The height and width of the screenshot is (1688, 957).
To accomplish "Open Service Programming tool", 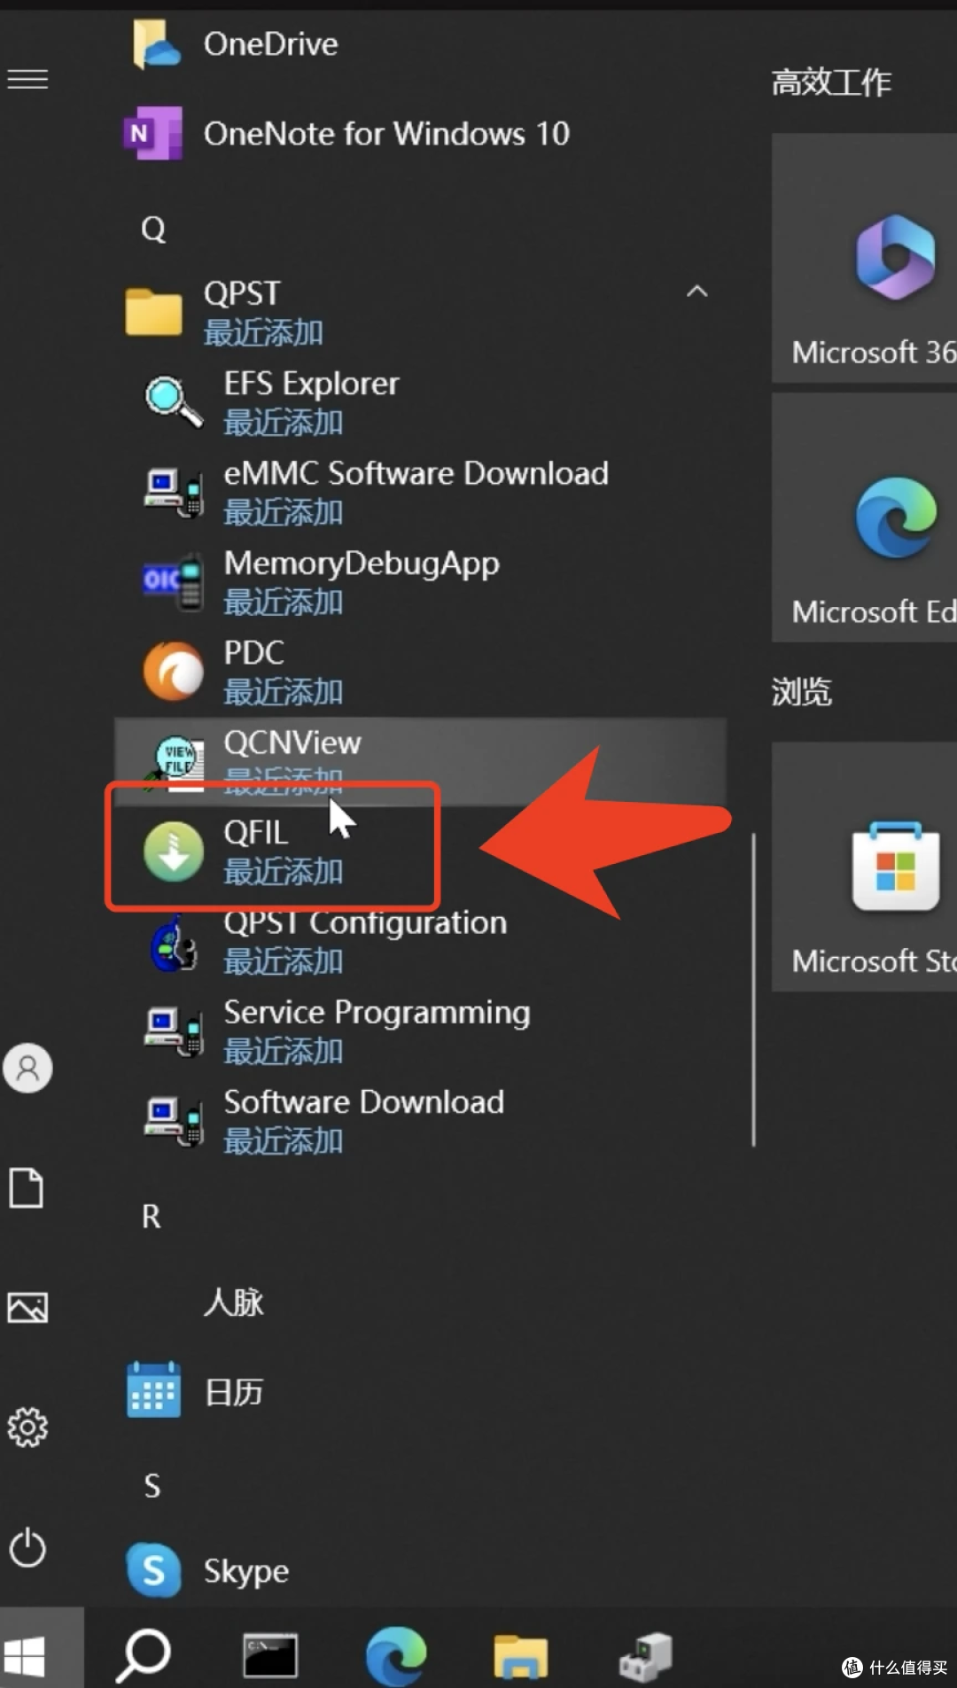I will tap(376, 1030).
